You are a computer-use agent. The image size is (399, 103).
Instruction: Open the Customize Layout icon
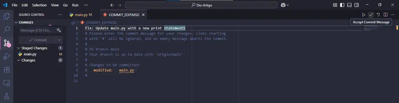pyautogui.click(x=335, y=5)
